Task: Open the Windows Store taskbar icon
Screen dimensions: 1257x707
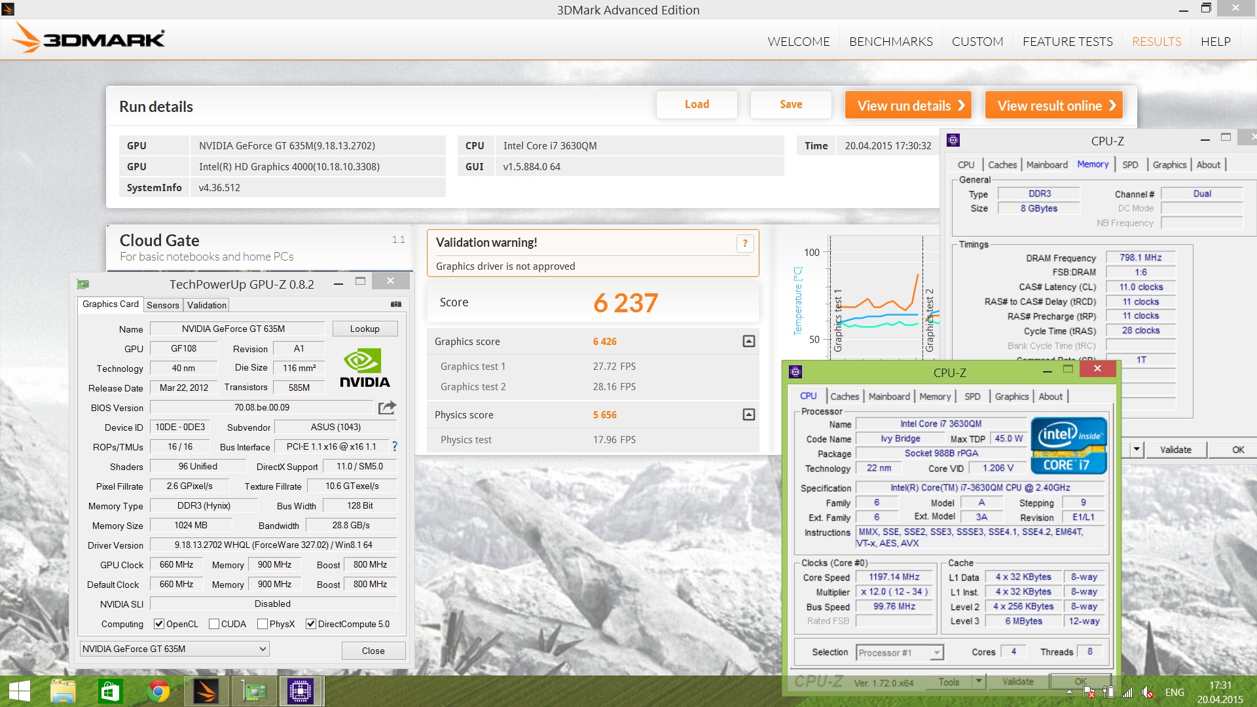Action: 110,691
